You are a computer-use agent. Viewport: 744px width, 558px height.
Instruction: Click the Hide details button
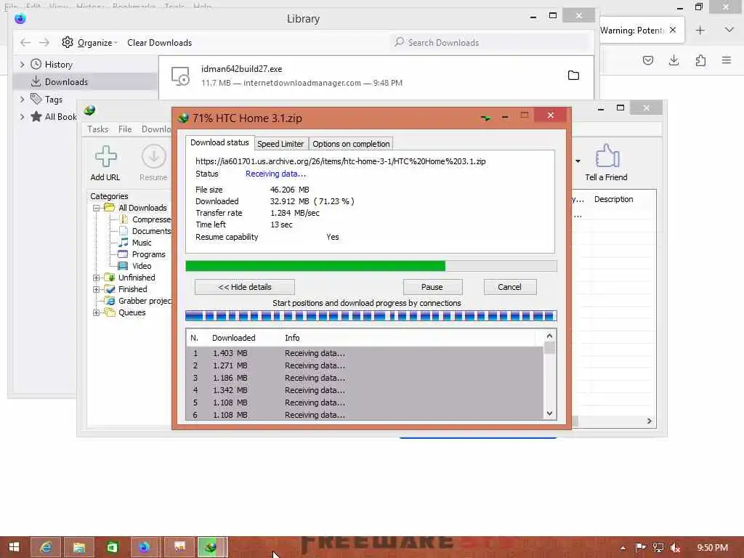coord(245,287)
